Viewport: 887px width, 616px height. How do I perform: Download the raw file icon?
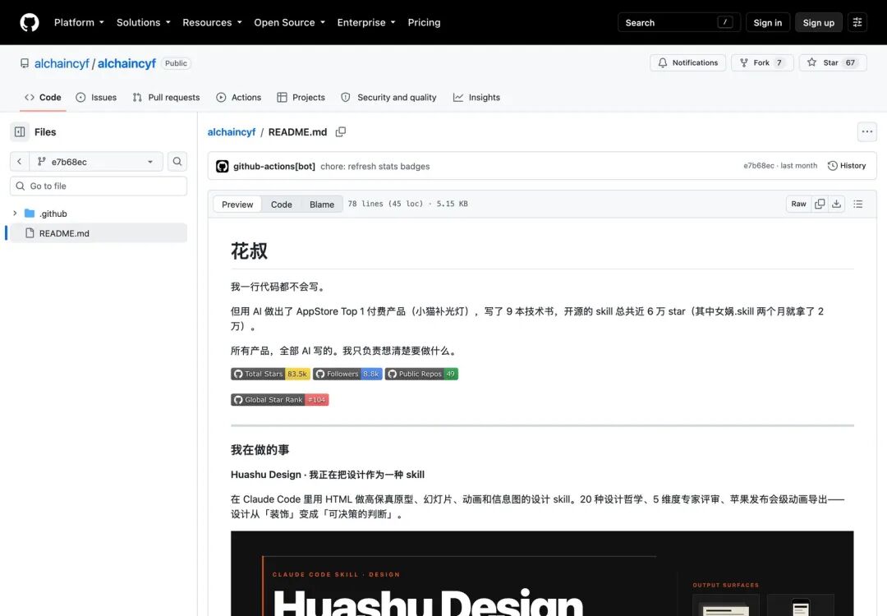pyautogui.click(x=836, y=204)
